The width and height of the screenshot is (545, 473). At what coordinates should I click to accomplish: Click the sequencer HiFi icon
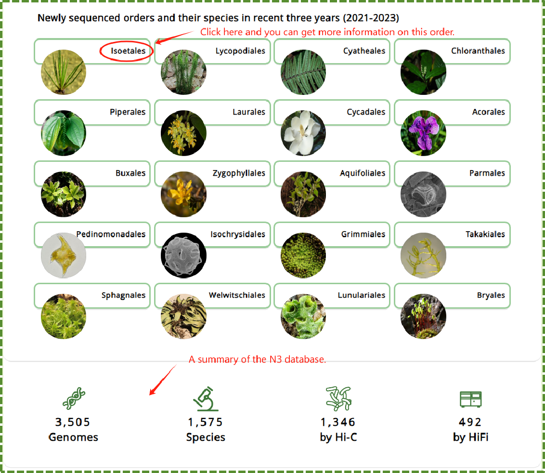coord(470,399)
